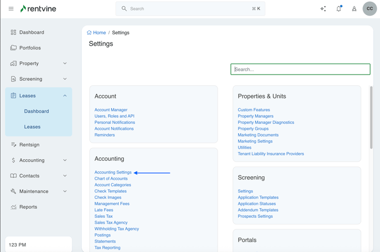Click the Home breadcrumb icon

89,33
